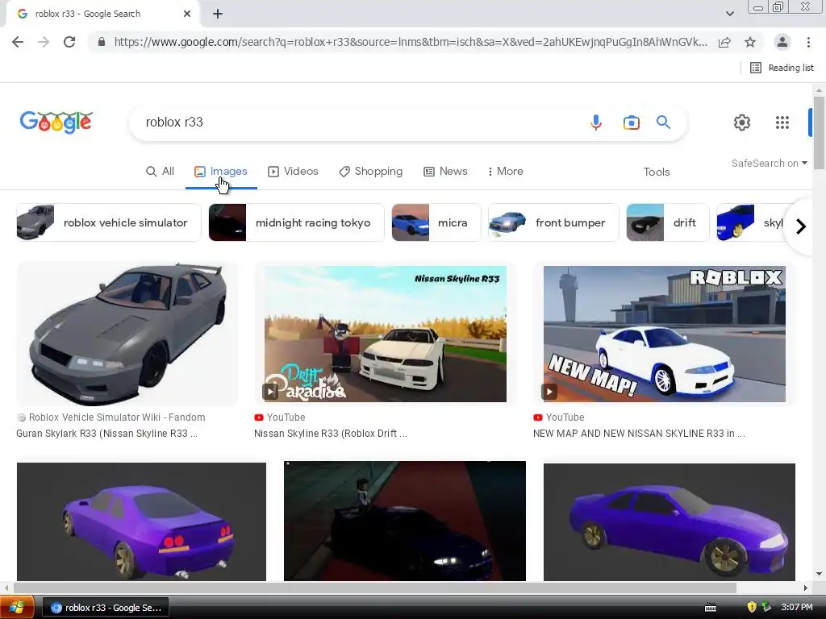Switch to the Videos tab
Screen dimensions: 826x619
294,172
